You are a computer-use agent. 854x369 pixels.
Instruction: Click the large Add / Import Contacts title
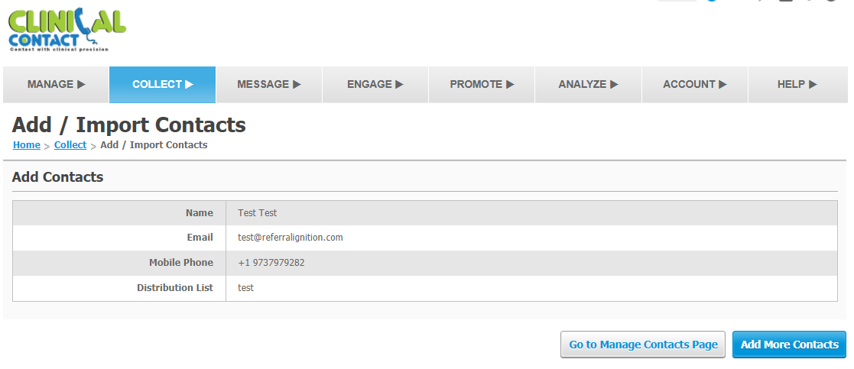point(129,125)
